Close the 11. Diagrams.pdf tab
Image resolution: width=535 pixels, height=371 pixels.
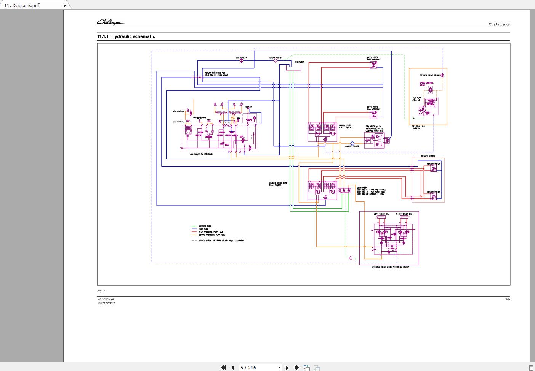point(65,6)
